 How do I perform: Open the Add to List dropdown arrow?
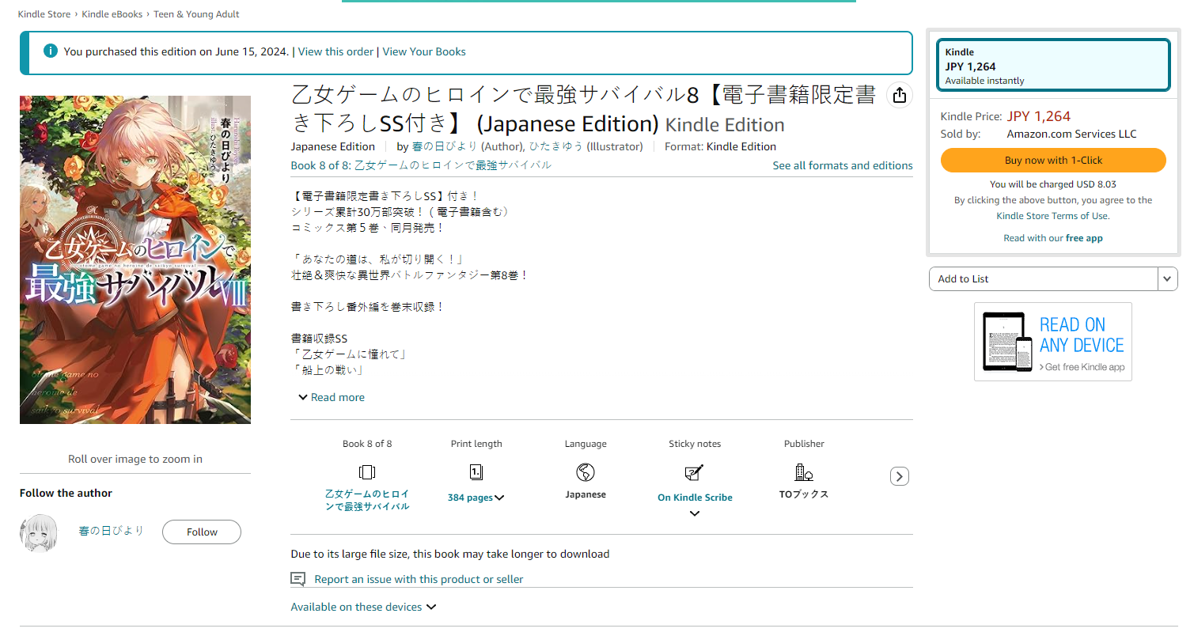[x=1167, y=279]
